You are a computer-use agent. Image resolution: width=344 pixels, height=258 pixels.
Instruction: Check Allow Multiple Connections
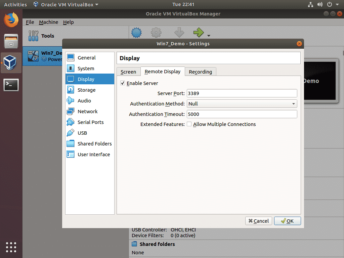click(x=189, y=124)
